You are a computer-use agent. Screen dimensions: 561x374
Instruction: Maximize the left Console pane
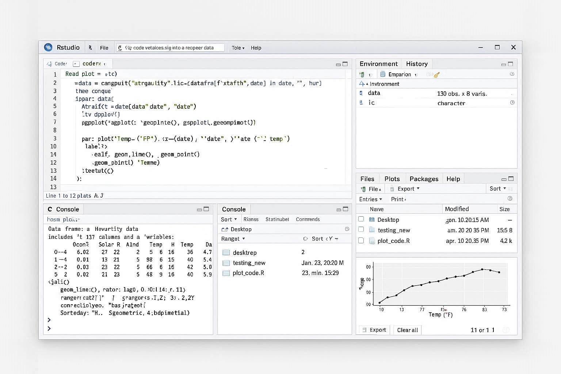[x=206, y=209]
